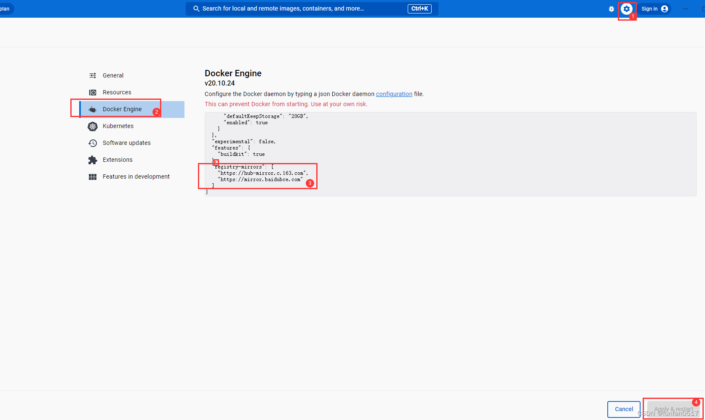Click the Resources disk icon
The image size is (705, 420).
pos(93,92)
